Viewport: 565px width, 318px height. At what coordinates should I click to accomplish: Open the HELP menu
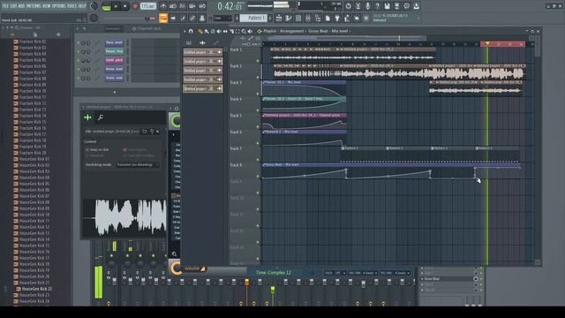[x=82, y=6]
